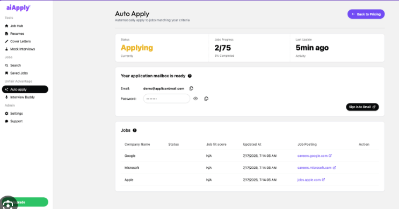Click the Company Name column header
The width and height of the screenshot is (399, 209).
tap(137, 144)
